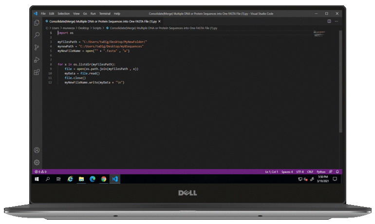Click the Scripts breadcrumb segment
Image resolution: width=375 pixels, height=224 pixels.
pyautogui.click(x=97, y=28)
